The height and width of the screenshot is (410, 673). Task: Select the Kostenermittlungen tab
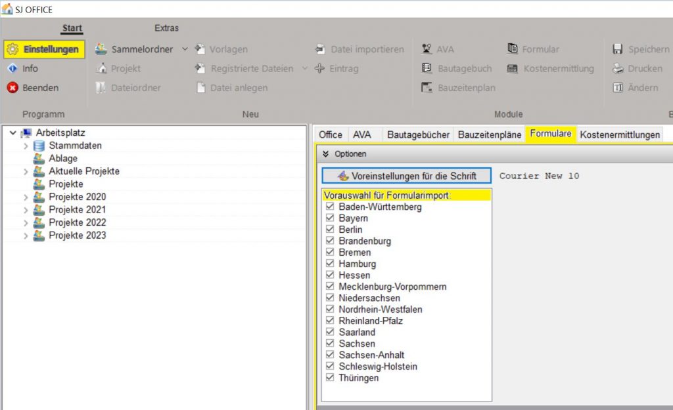click(x=619, y=134)
